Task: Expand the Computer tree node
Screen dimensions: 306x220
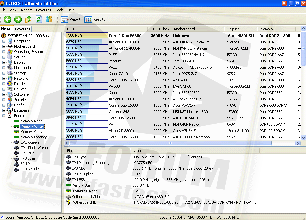Action: 4,41
